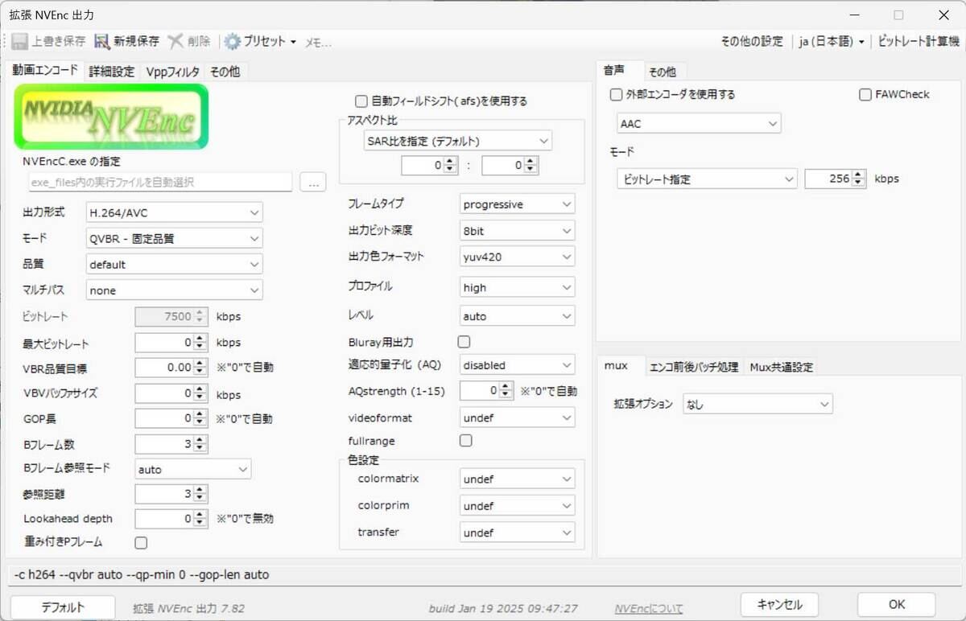Image resolution: width=966 pixels, height=621 pixels.
Task: Open the プリセット gear menu
Action: point(260,41)
